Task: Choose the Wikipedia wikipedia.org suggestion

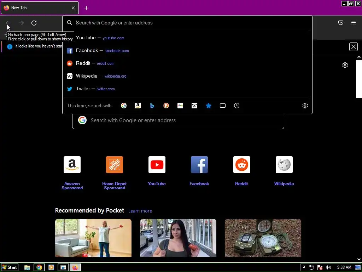Action: pyautogui.click(x=187, y=76)
